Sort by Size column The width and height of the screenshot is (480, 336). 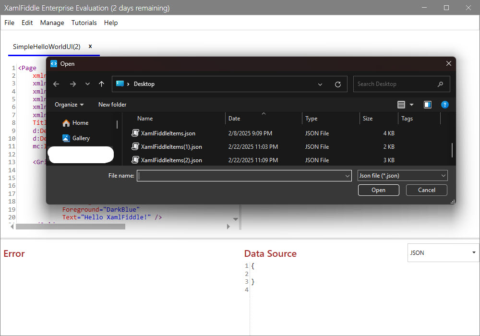(368, 119)
